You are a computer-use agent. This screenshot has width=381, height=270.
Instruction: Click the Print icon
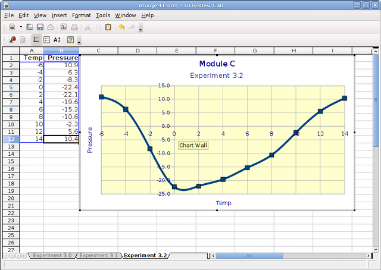pyautogui.click(x=74, y=27)
